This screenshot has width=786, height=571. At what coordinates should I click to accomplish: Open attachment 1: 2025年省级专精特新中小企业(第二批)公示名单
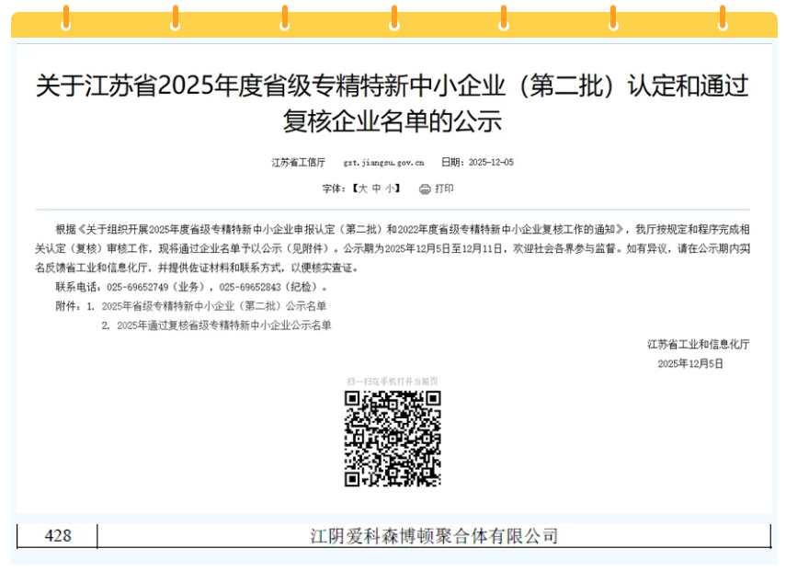point(213,305)
